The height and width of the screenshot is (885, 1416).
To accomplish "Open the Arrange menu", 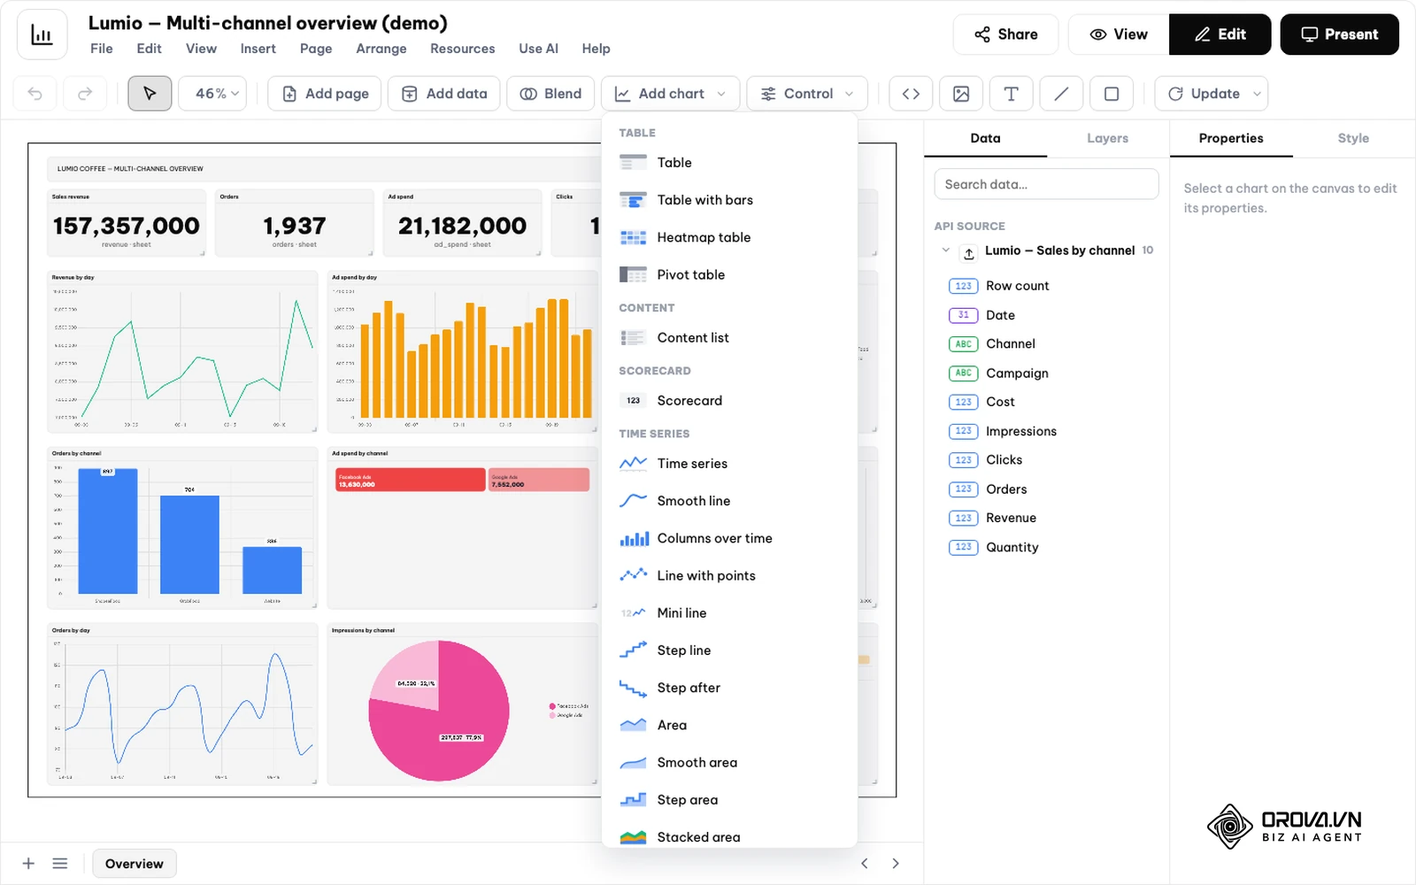I will [381, 49].
